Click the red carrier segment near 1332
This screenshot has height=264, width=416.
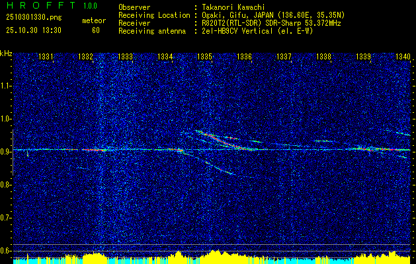click(x=94, y=150)
